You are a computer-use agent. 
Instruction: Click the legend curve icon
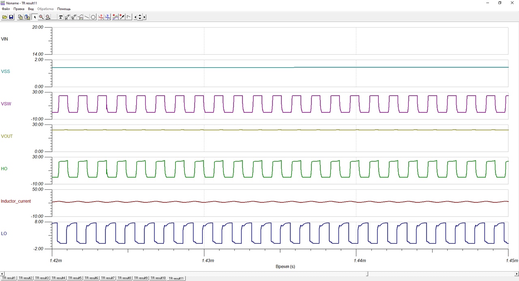(80, 17)
